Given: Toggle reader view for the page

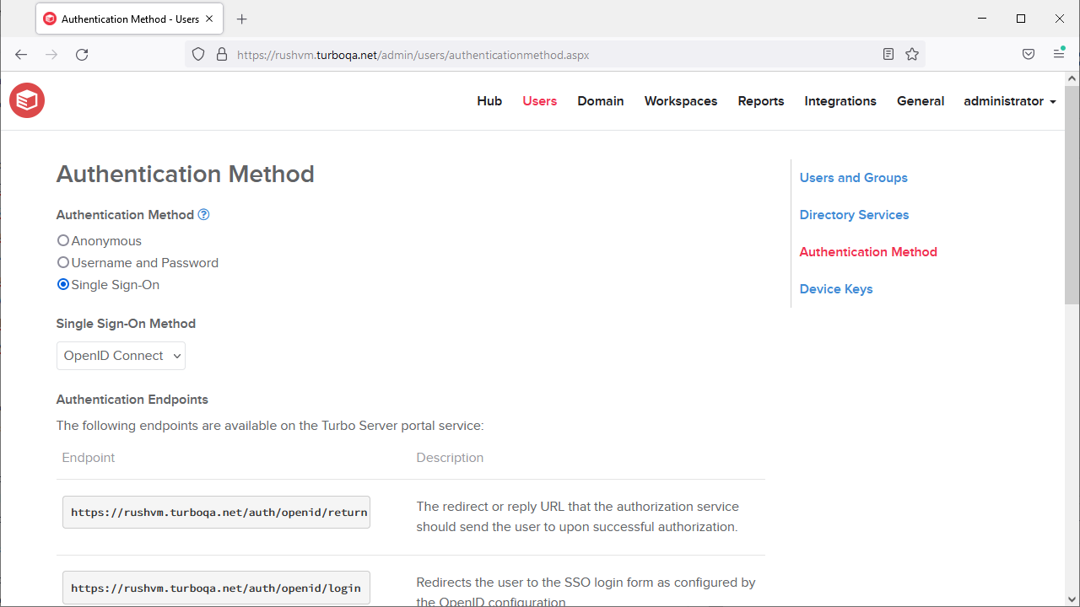Looking at the screenshot, I should point(888,54).
